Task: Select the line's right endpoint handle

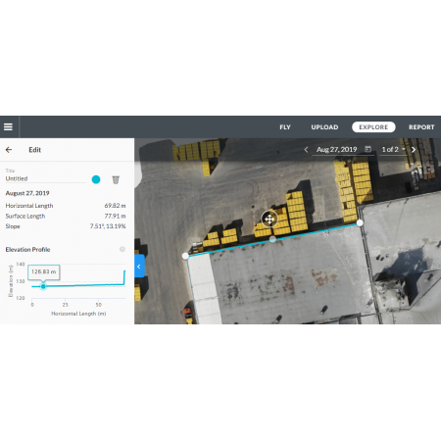Action: 360,222
